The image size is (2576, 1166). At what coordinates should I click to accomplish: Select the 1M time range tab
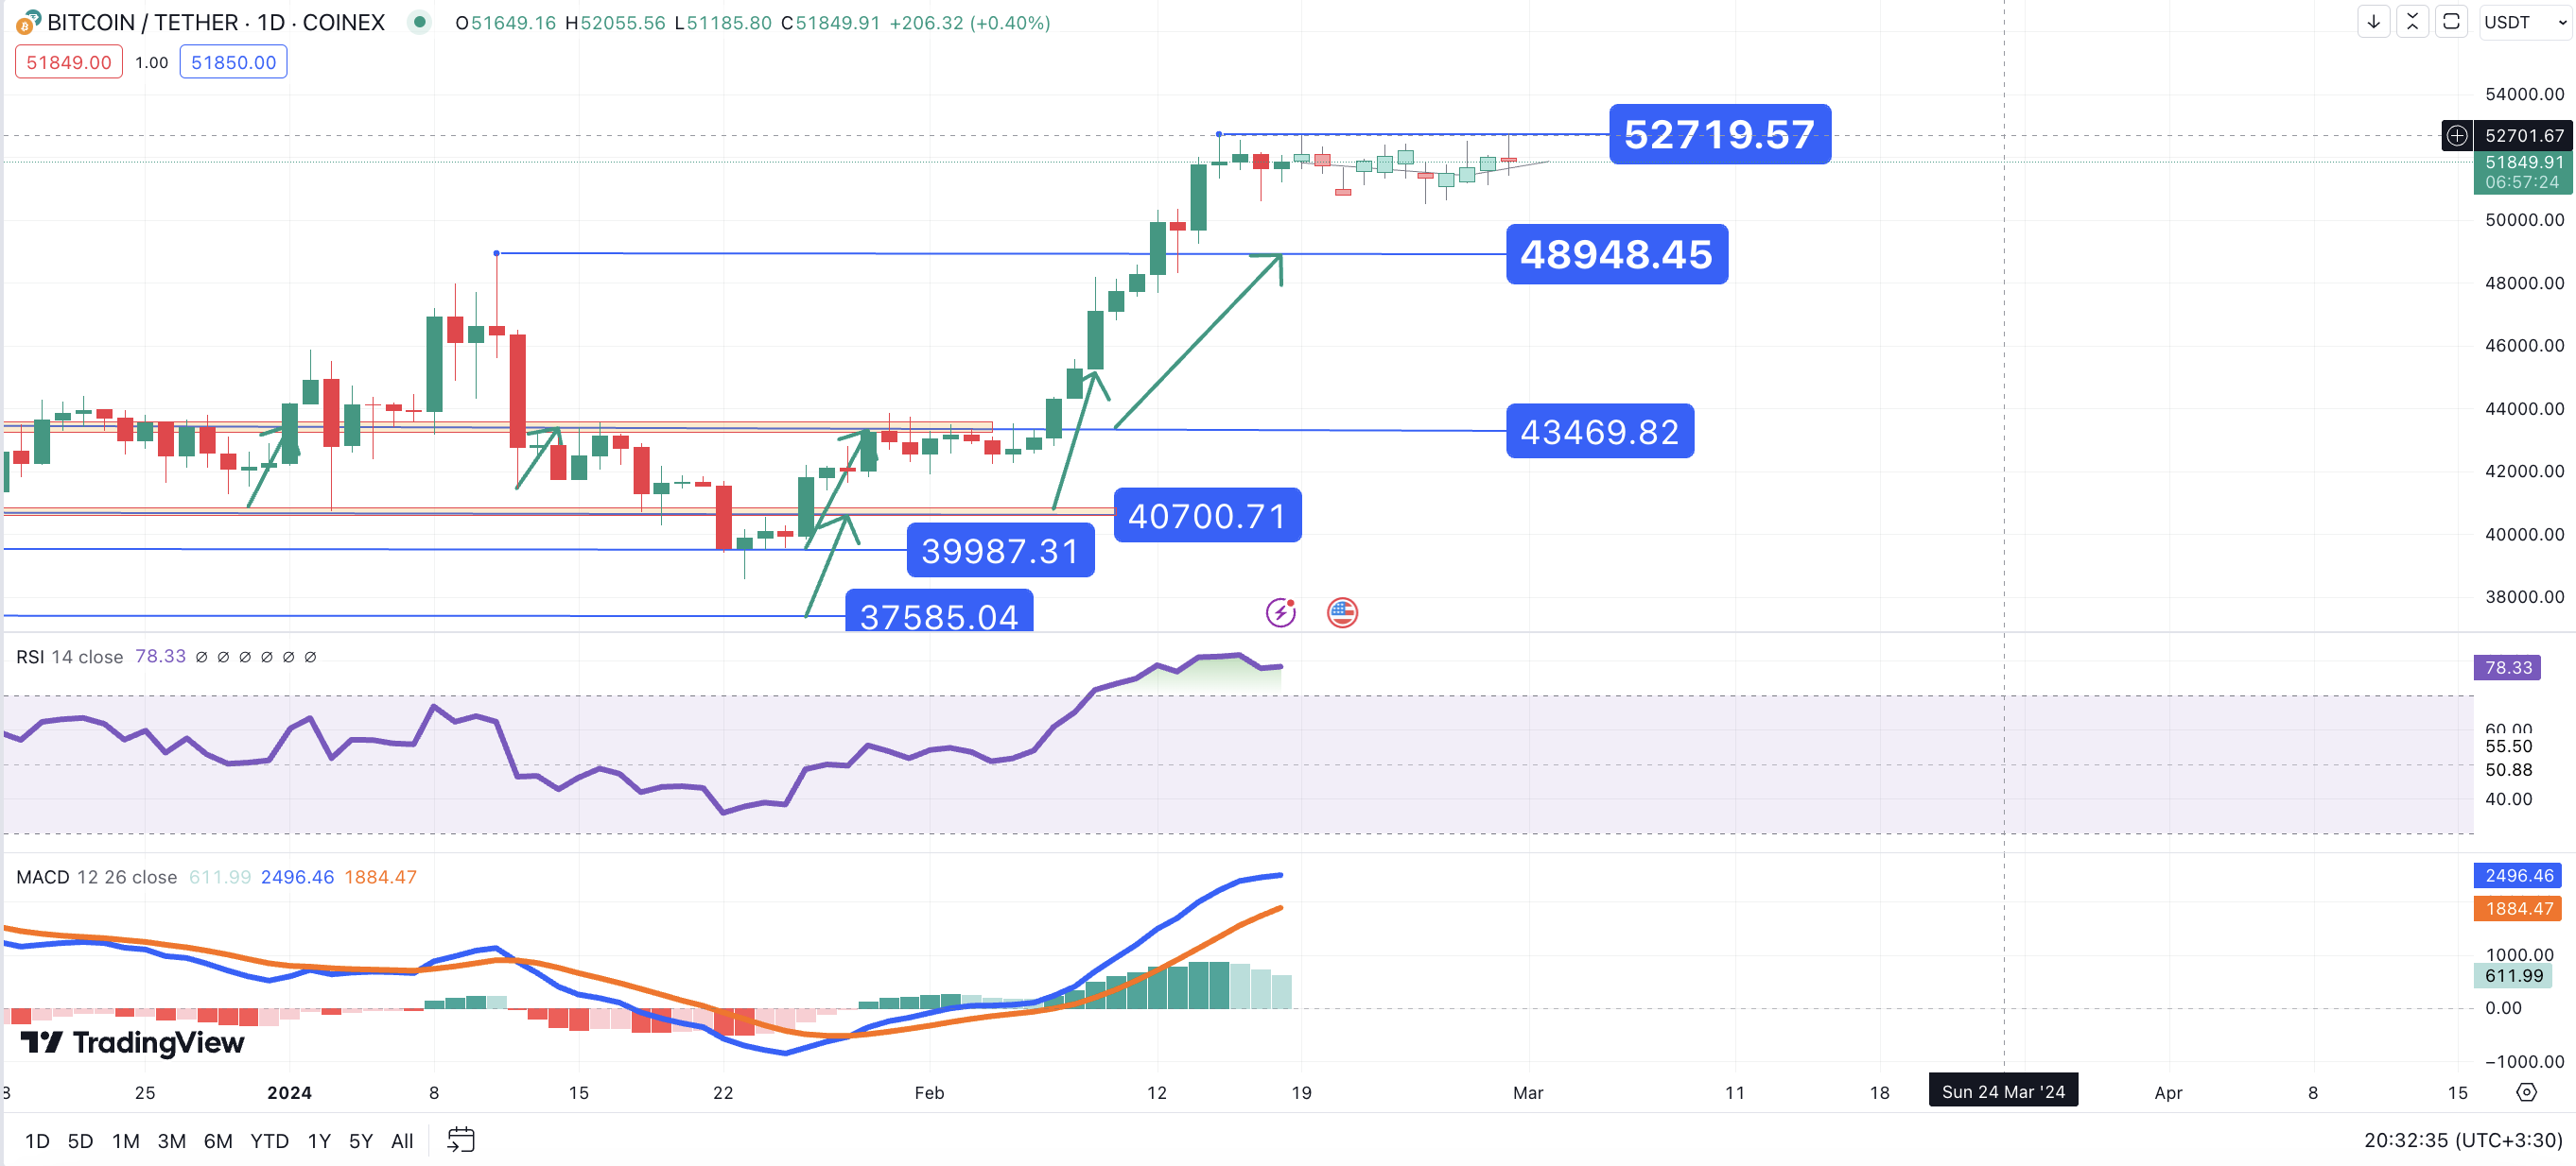click(x=125, y=1141)
